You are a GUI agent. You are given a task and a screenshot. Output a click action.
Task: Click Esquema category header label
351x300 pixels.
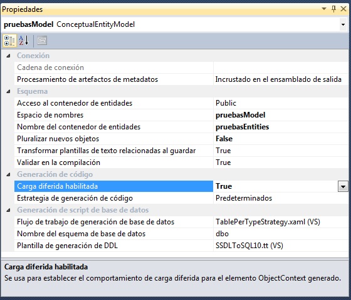[32, 91]
